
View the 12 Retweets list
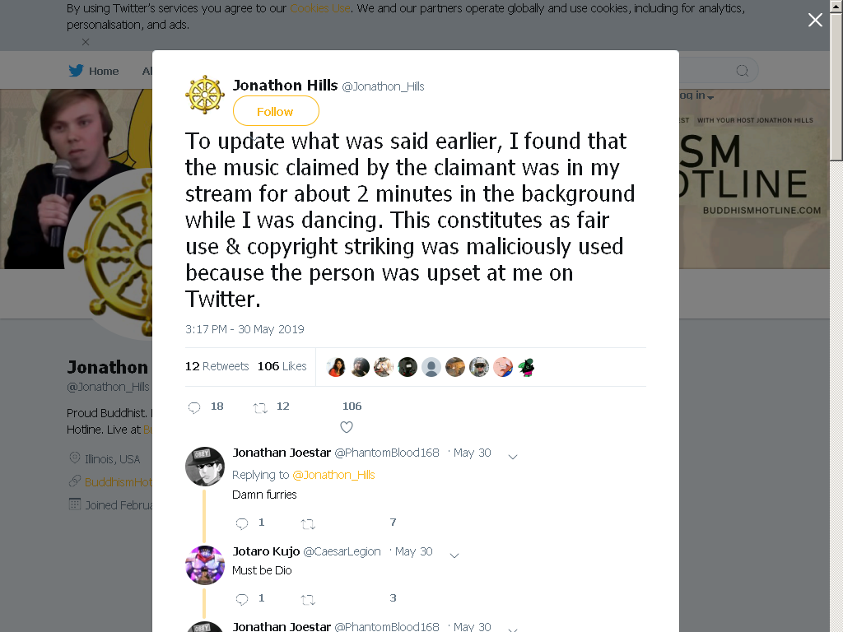click(217, 366)
